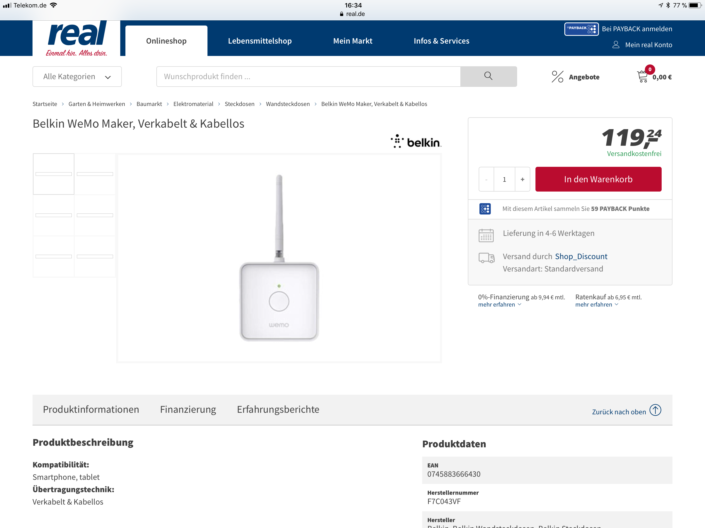The height and width of the screenshot is (528, 705).
Task: Expand mehr erfahren under Ratenkauf
Action: (x=597, y=305)
